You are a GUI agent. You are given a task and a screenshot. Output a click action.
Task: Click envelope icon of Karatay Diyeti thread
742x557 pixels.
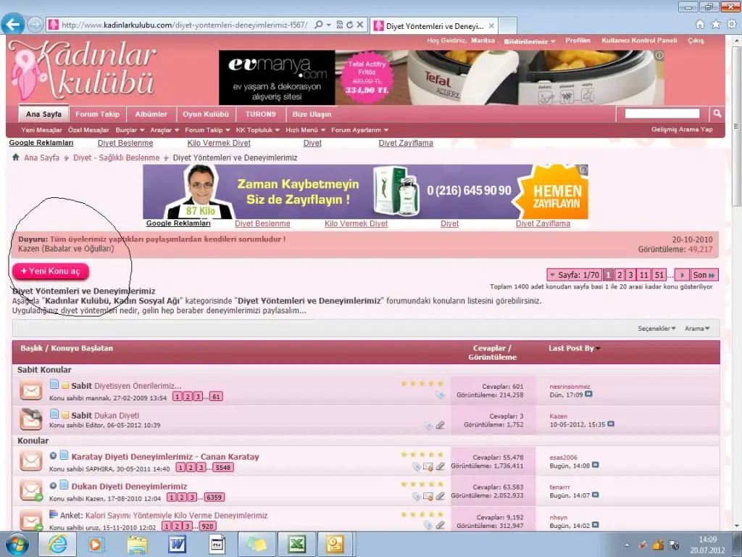point(31,461)
